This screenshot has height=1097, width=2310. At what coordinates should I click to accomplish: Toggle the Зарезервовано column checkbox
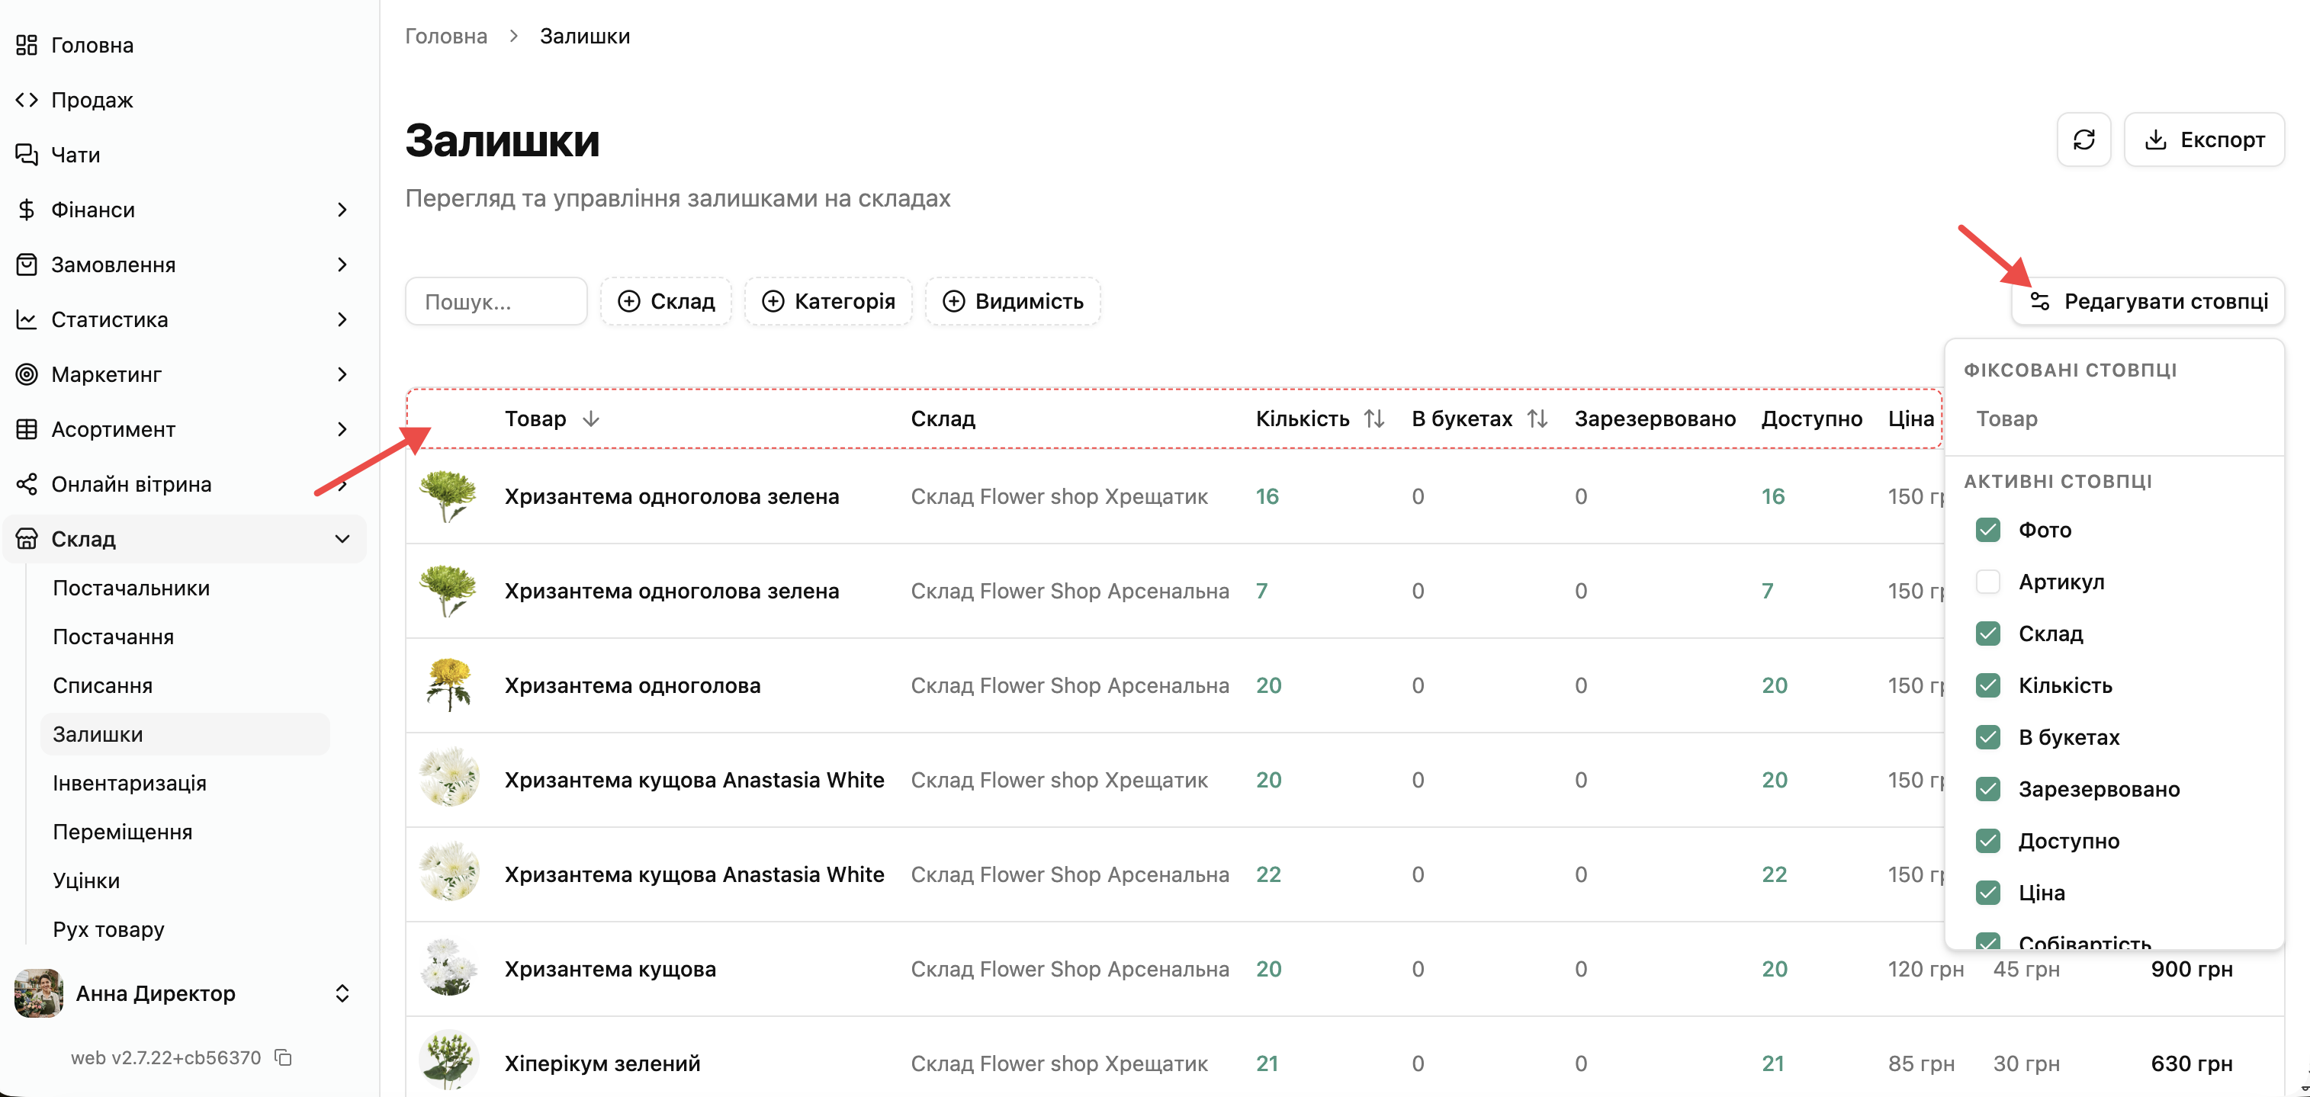1988,789
